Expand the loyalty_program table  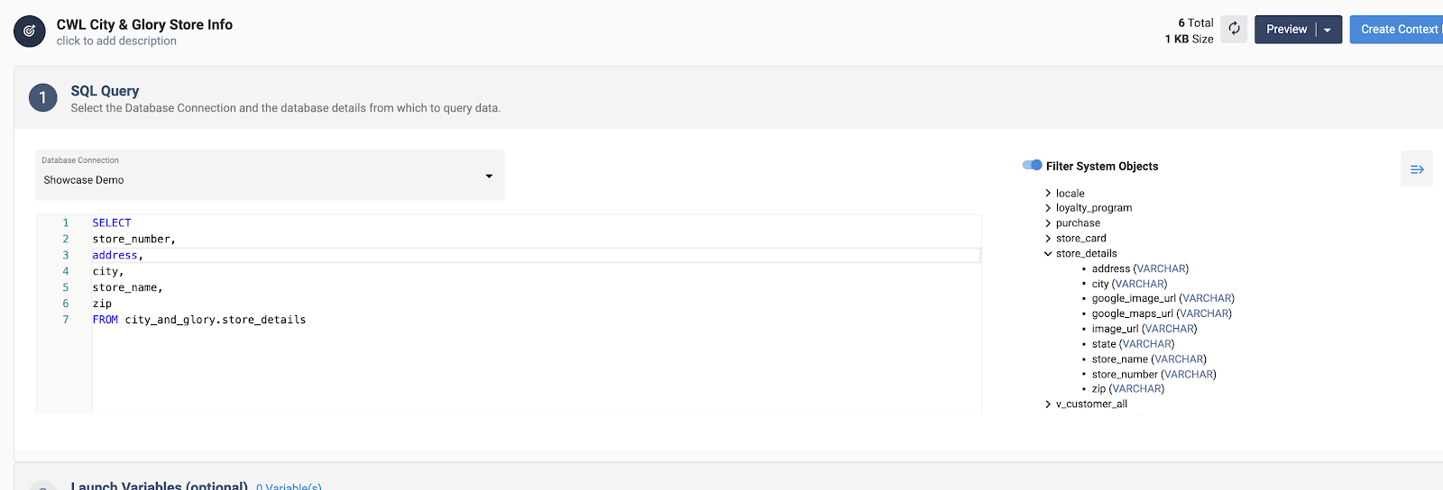point(1048,208)
